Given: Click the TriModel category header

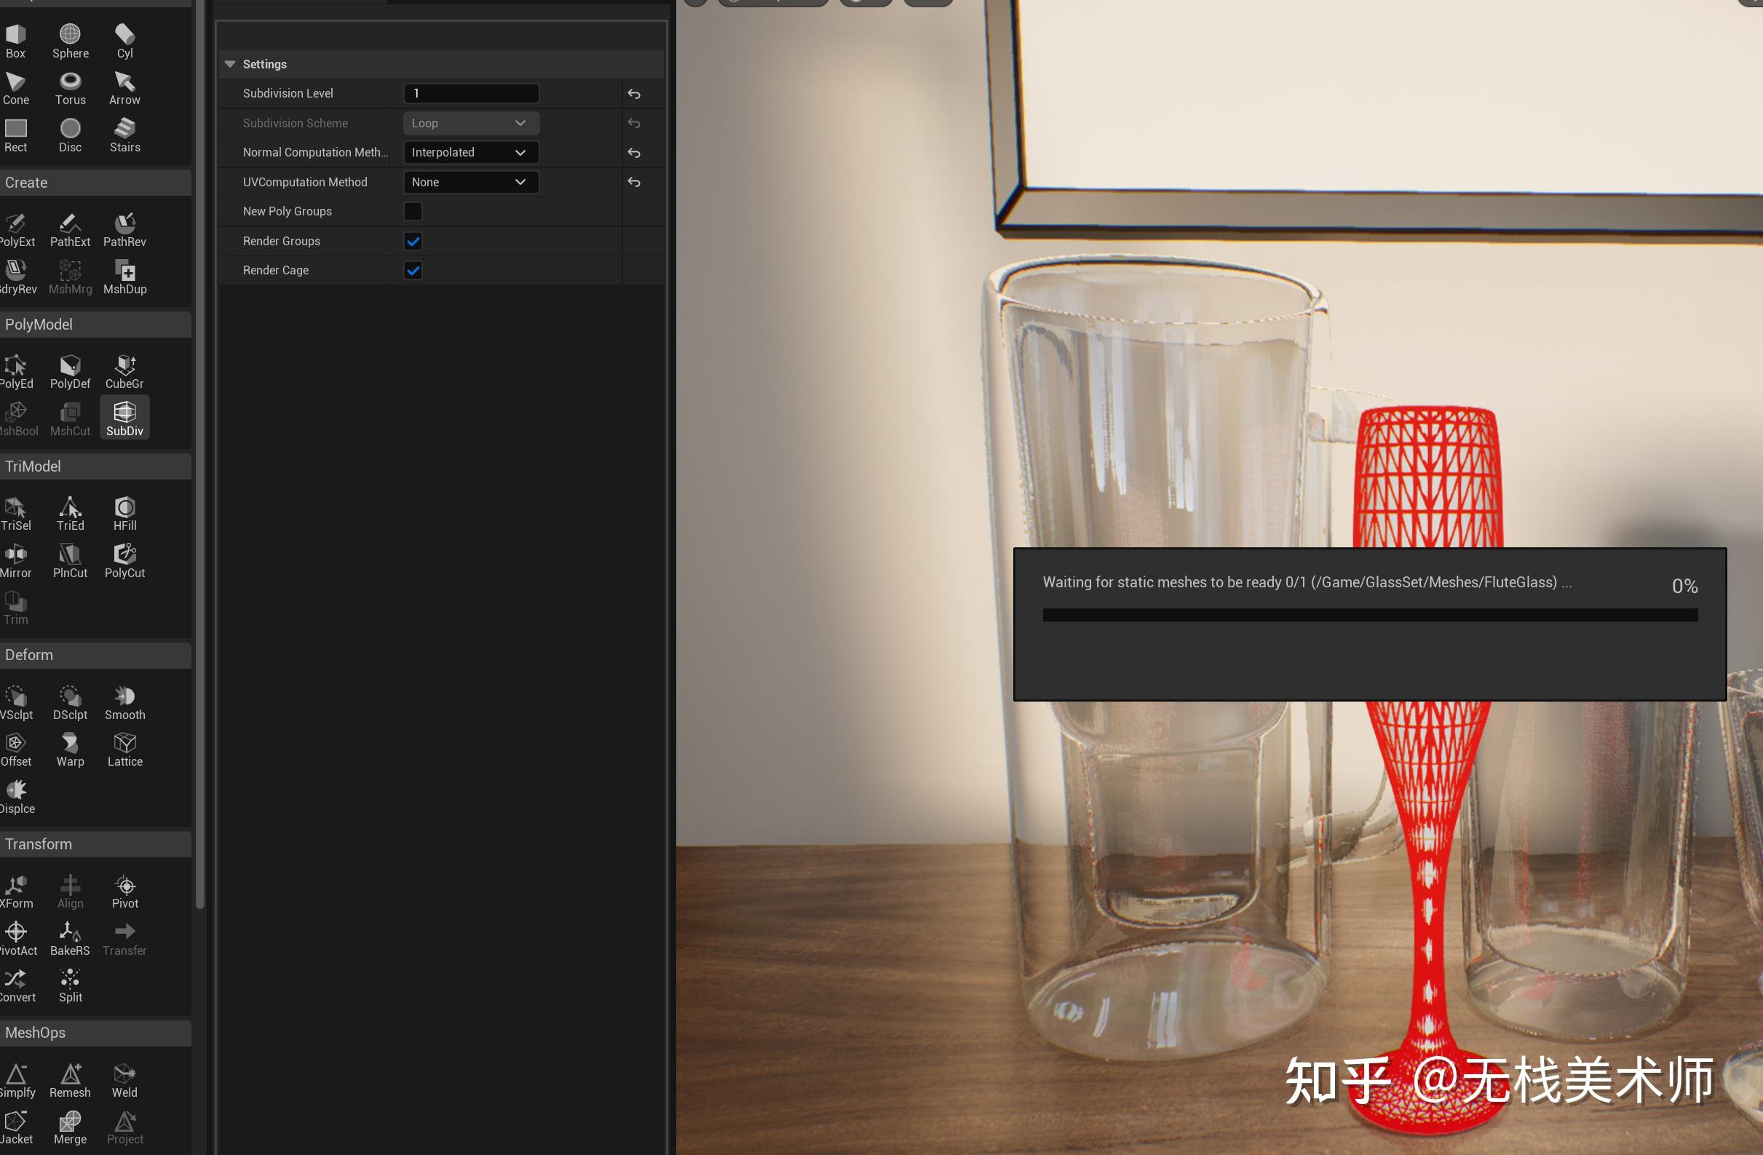Looking at the screenshot, I should pyautogui.click(x=95, y=466).
